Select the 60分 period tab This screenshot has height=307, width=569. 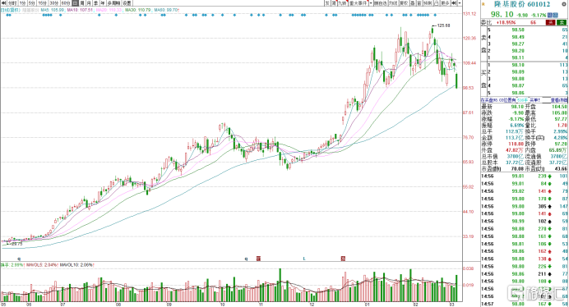tap(66, 3)
